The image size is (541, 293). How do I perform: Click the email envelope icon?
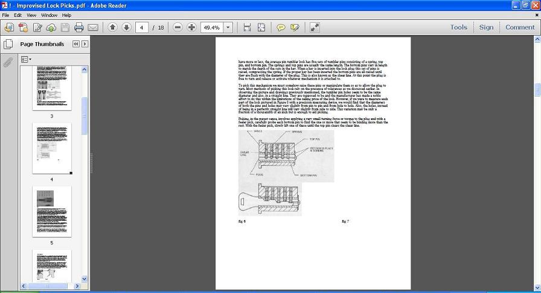(93, 27)
